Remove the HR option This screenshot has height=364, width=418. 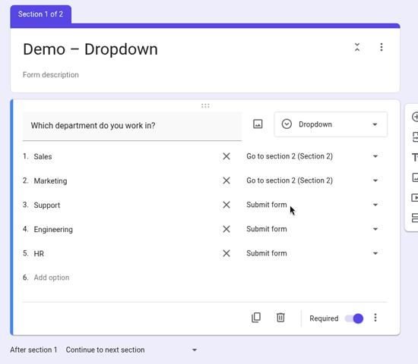tap(226, 253)
